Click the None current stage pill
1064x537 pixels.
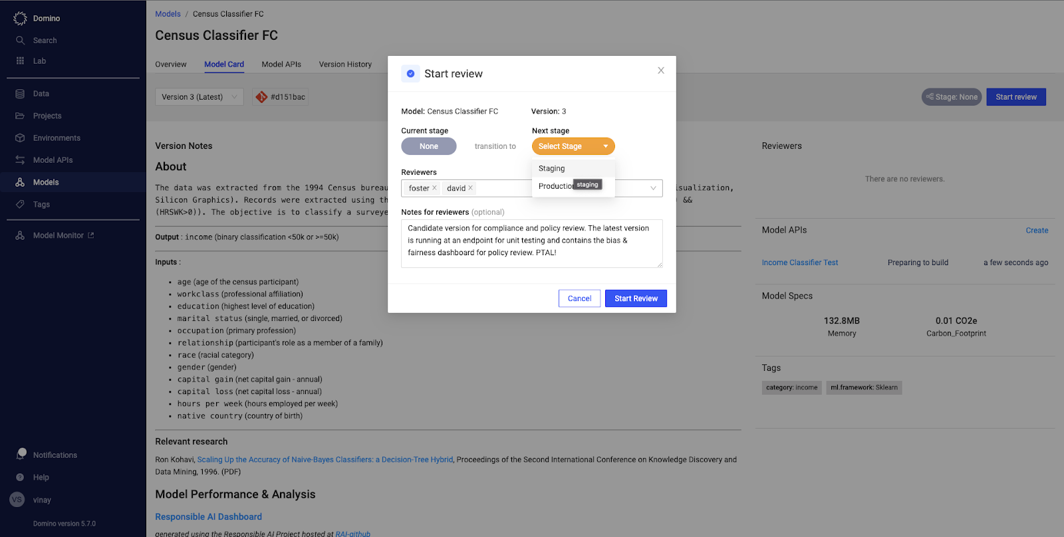tap(429, 146)
